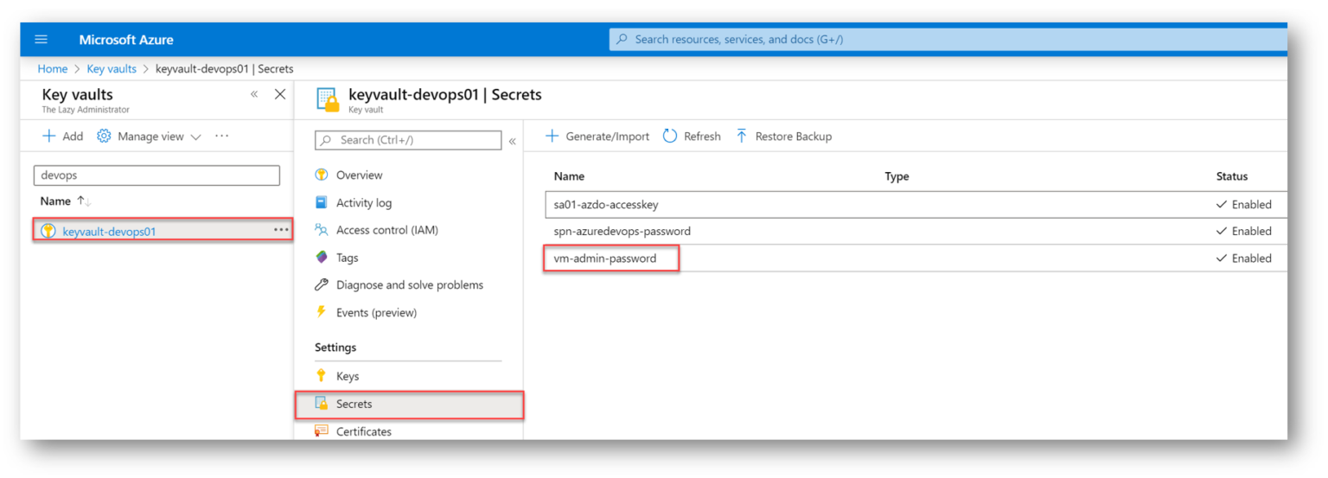Refresh the secrets list
This screenshot has height=478, width=1328.
[692, 137]
